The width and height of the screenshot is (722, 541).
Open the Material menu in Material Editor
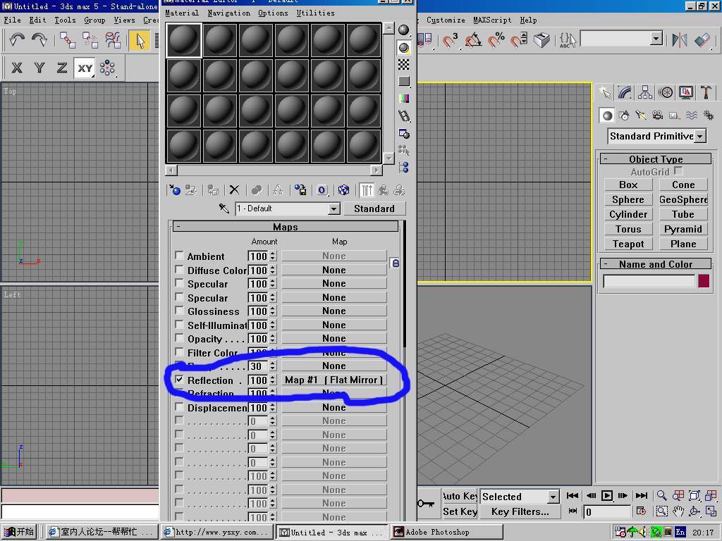(x=182, y=13)
